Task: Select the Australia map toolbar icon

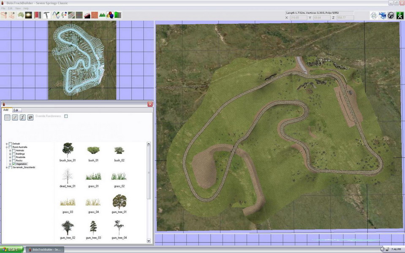Action: tap(20, 15)
